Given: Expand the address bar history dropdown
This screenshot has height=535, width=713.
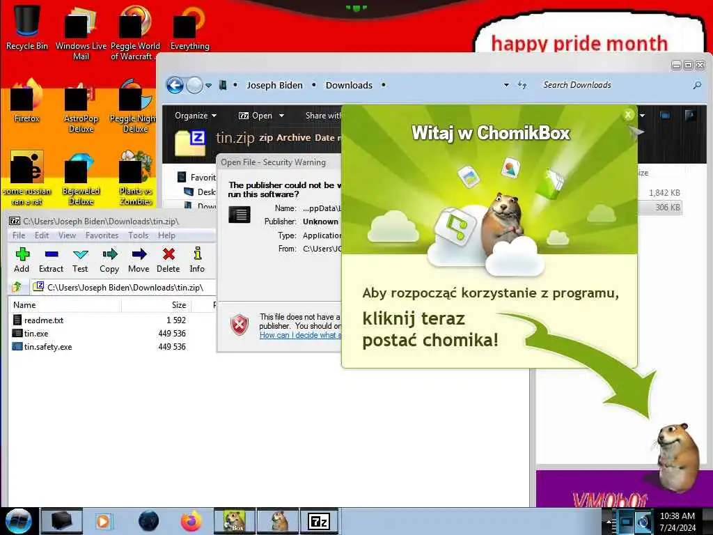Looking at the screenshot, I should click(506, 85).
